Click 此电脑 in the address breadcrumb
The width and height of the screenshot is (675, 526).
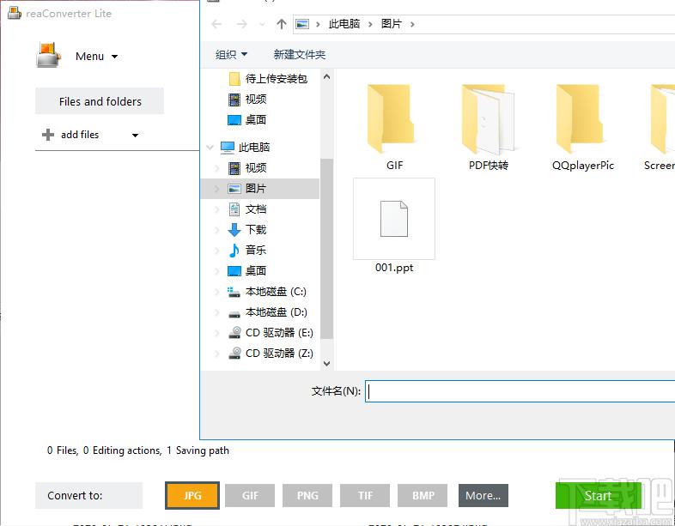pyautogui.click(x=344, y=24)
